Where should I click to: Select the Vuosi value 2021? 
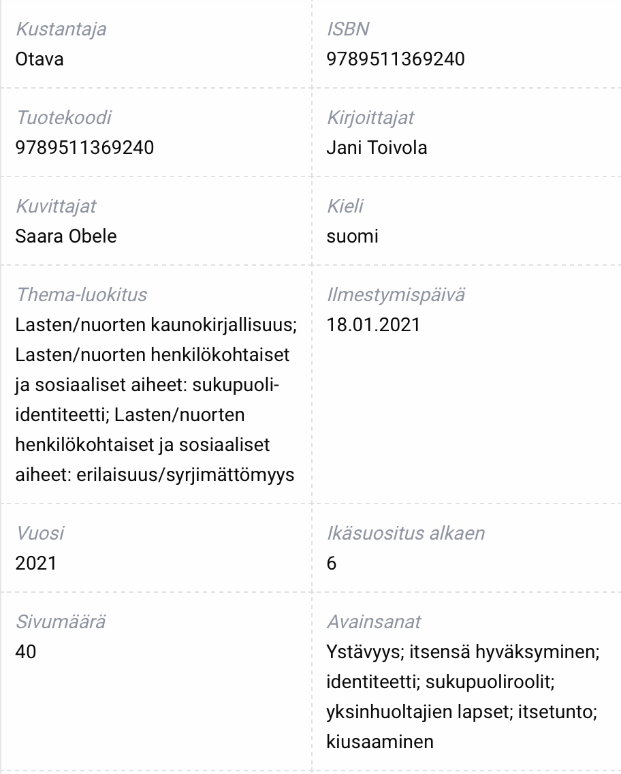click(36, 563)
